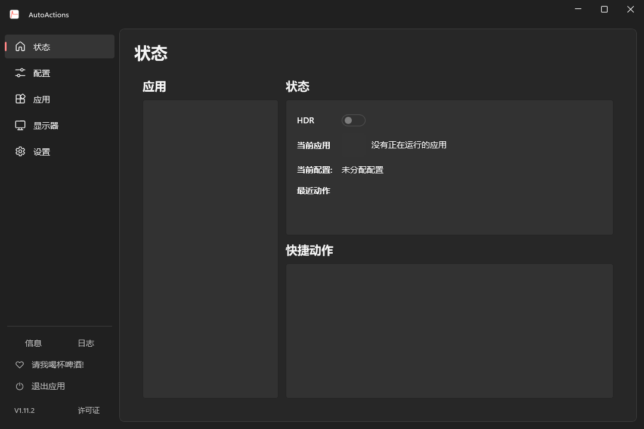Click the monitor icon beside 显示器
This screenshot has height=429, width=644.
tap(20, 125)
